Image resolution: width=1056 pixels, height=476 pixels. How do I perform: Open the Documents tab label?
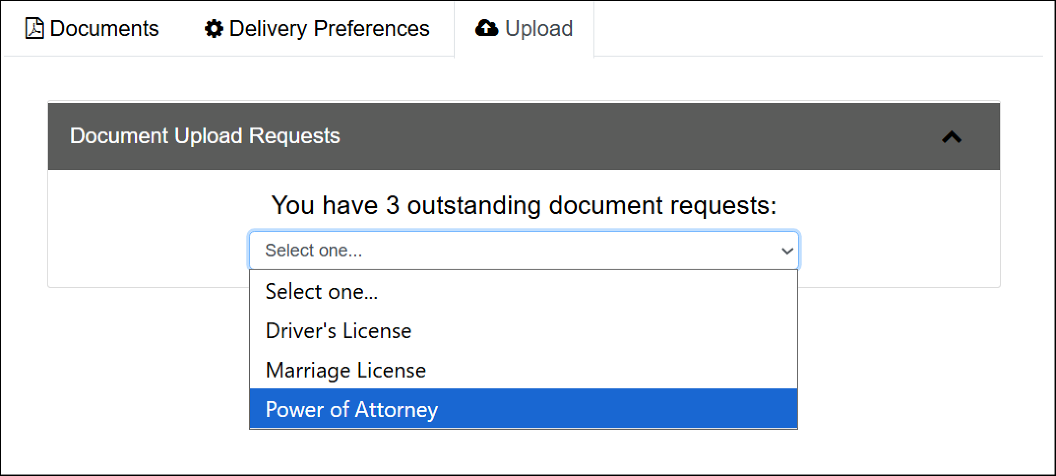(x=104, y=29)
